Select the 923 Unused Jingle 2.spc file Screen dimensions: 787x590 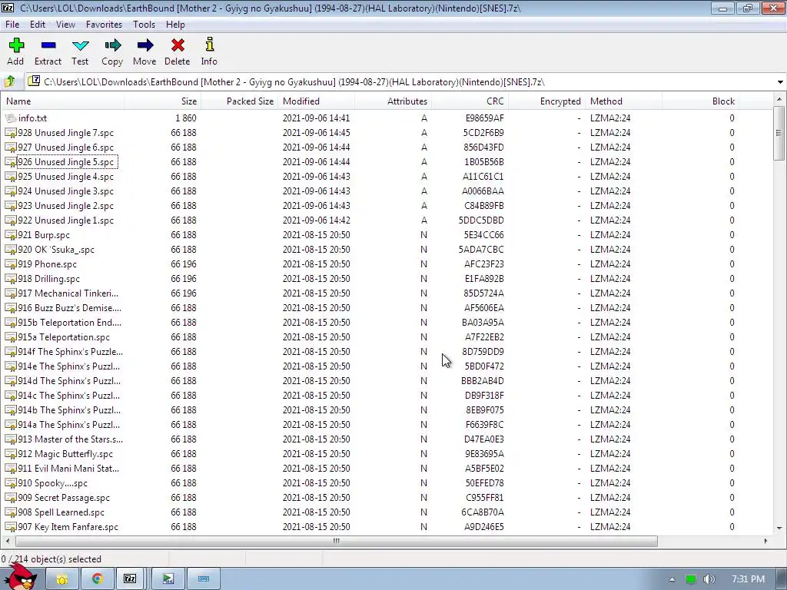coord(66,206)
